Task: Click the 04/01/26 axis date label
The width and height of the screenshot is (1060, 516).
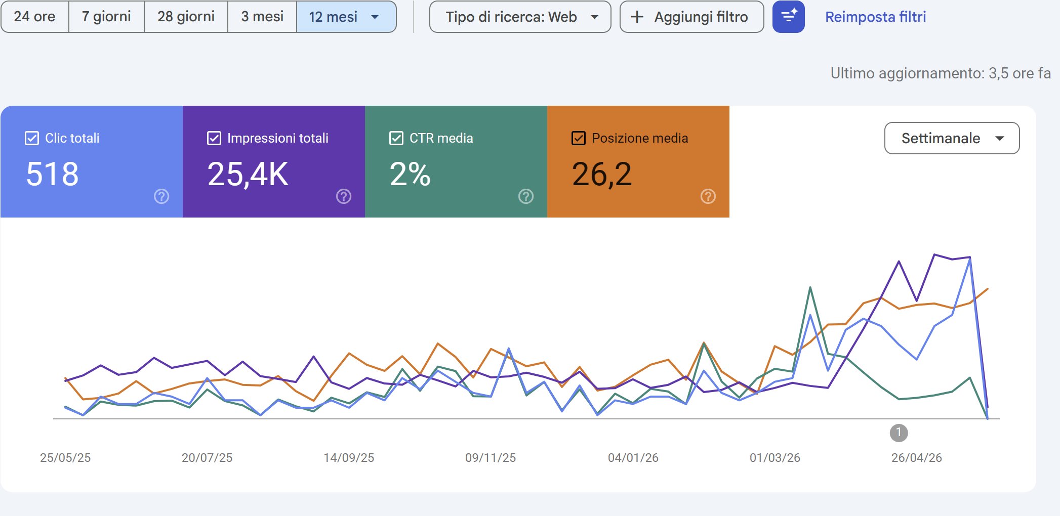Action: (633, 458)
